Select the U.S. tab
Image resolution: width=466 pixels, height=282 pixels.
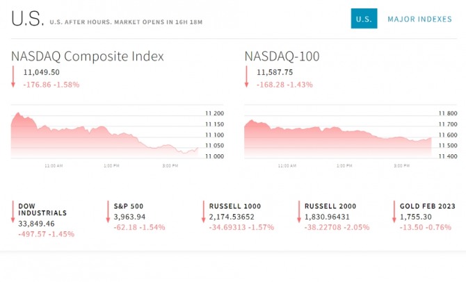(364, 19)
